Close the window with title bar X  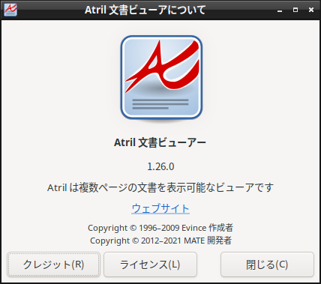[311, 10]
